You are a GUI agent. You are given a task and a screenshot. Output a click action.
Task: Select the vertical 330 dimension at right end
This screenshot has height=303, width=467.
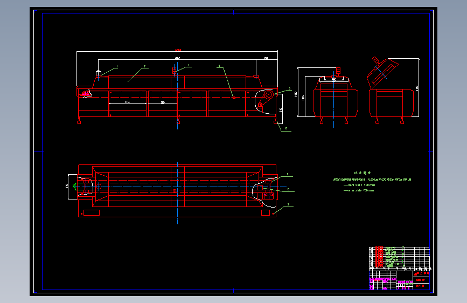tap(281, 110)
